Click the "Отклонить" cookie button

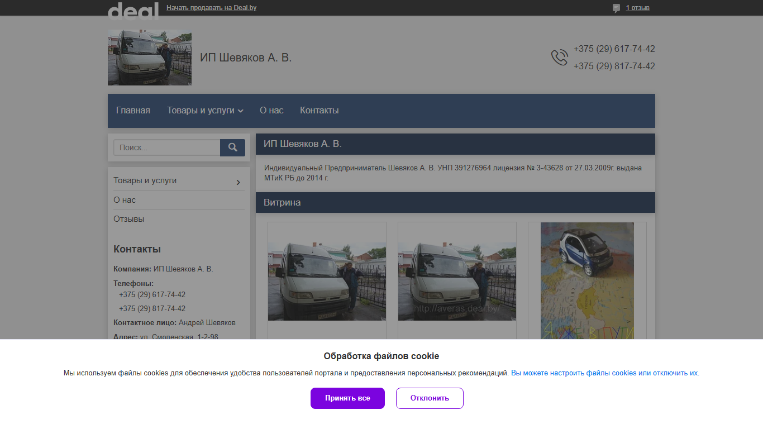click(430, 398)
